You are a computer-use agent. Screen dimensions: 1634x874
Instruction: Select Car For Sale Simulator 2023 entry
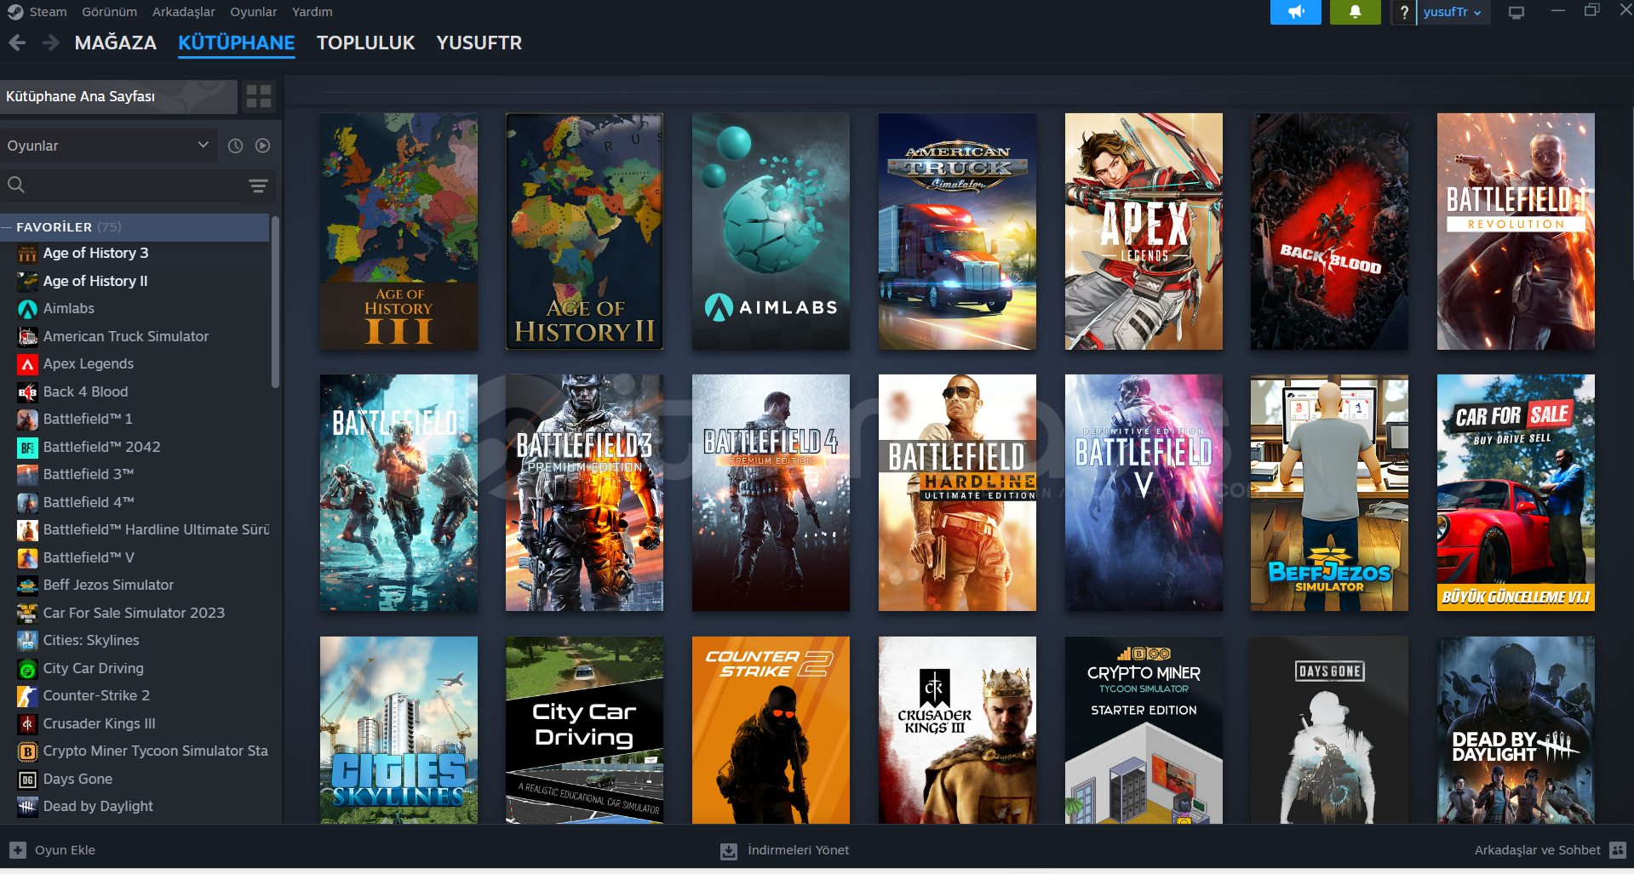(136, 614)
